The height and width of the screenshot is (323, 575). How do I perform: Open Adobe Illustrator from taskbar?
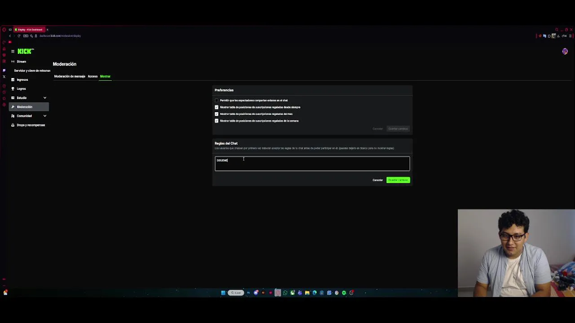pos(263,293)
